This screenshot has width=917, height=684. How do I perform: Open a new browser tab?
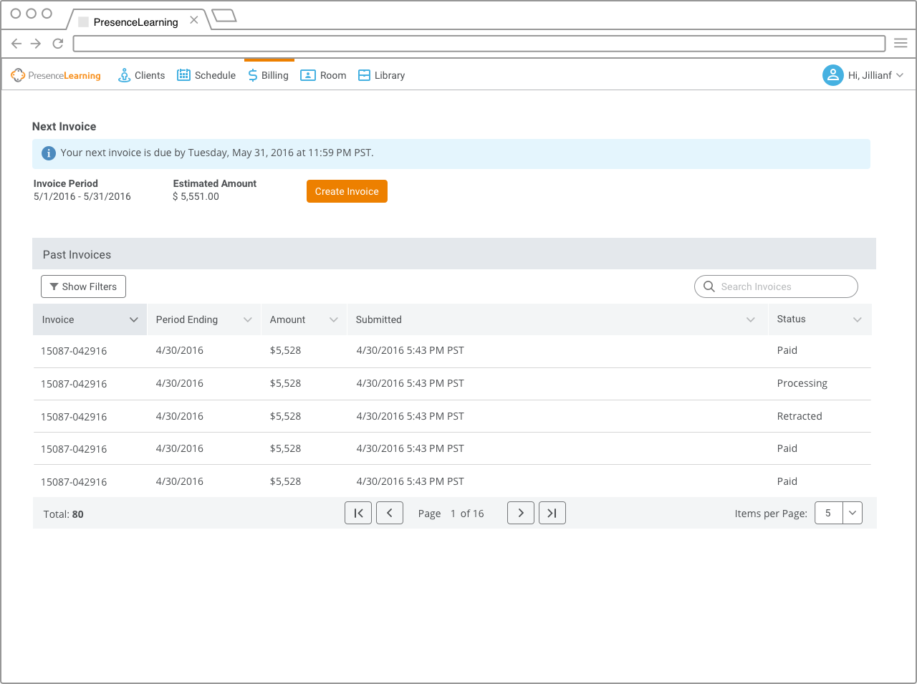pyautogui.click(x=224, y=16)
